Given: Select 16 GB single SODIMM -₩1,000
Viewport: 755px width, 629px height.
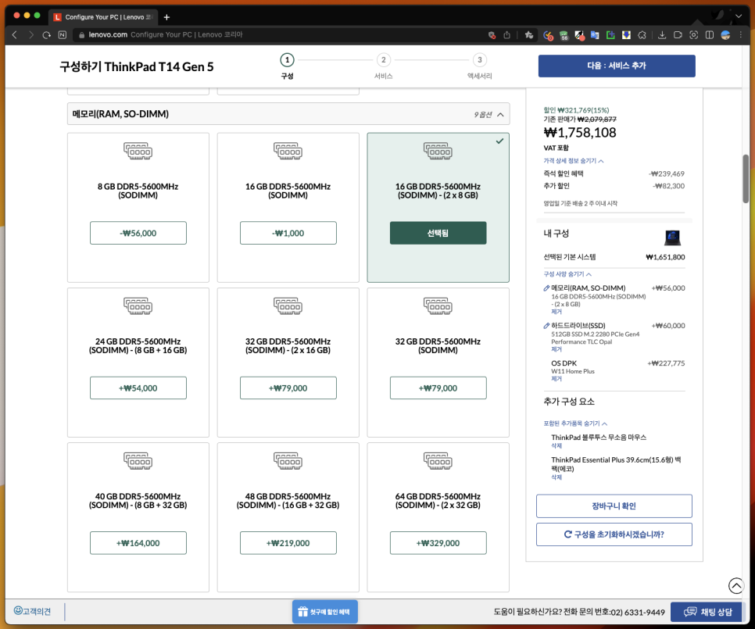Looking at the screenshot, I should point(288,233).
